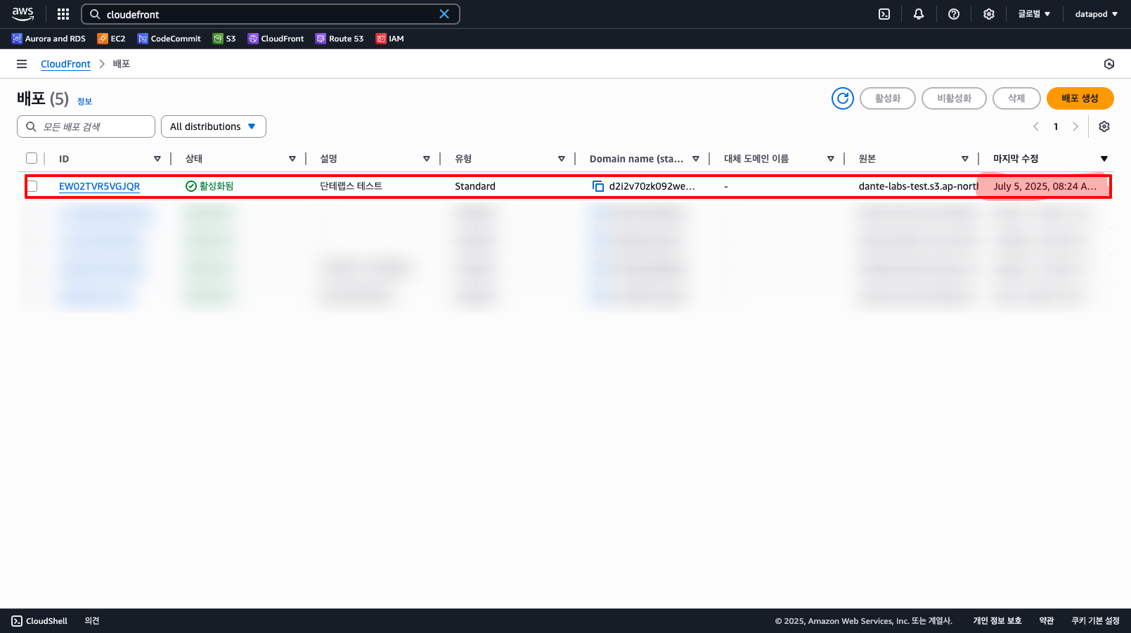The image size is (1131, 633).
Task: Open table preferences gear
Action: 1104,126
